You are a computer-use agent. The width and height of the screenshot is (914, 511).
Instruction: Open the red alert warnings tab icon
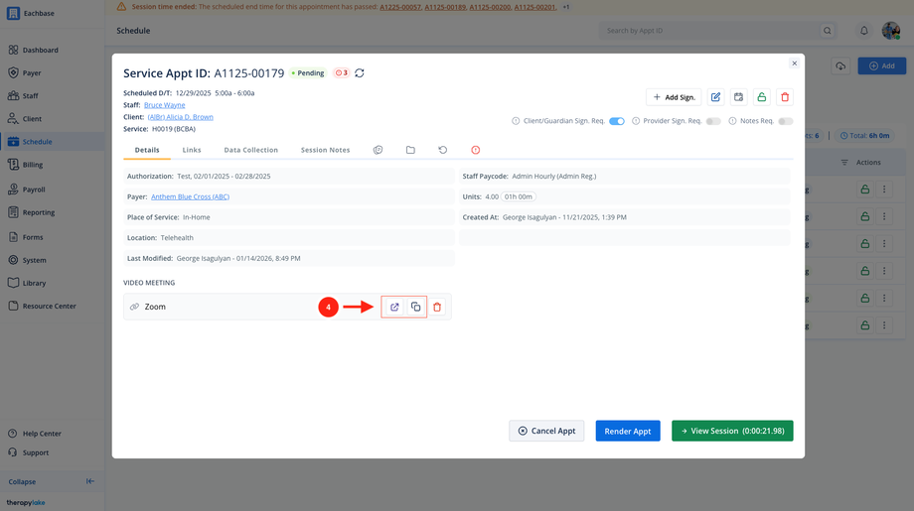(x=476, y=150)
